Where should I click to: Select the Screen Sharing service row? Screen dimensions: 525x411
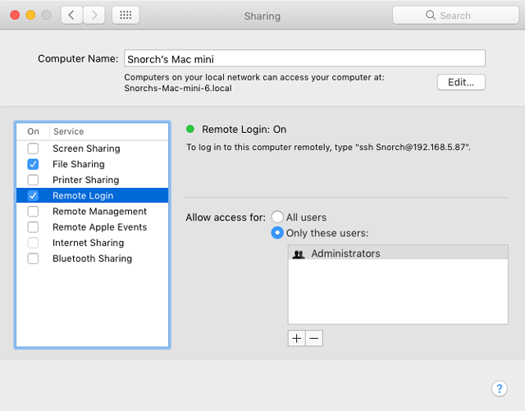click(x=93, y=148)
